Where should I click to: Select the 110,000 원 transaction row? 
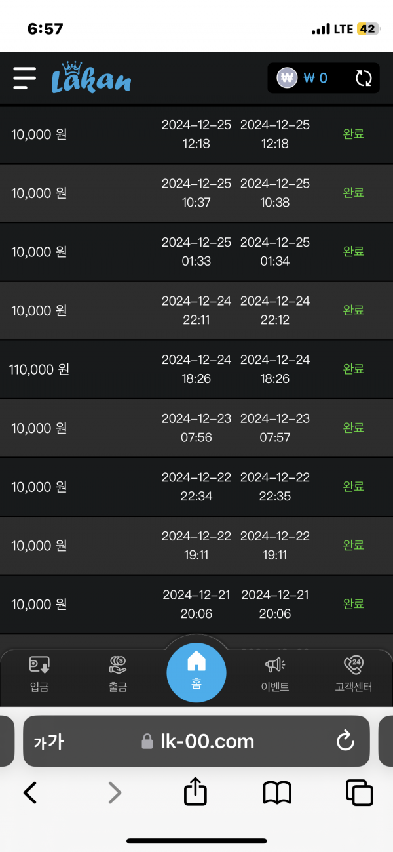(196, 369)
